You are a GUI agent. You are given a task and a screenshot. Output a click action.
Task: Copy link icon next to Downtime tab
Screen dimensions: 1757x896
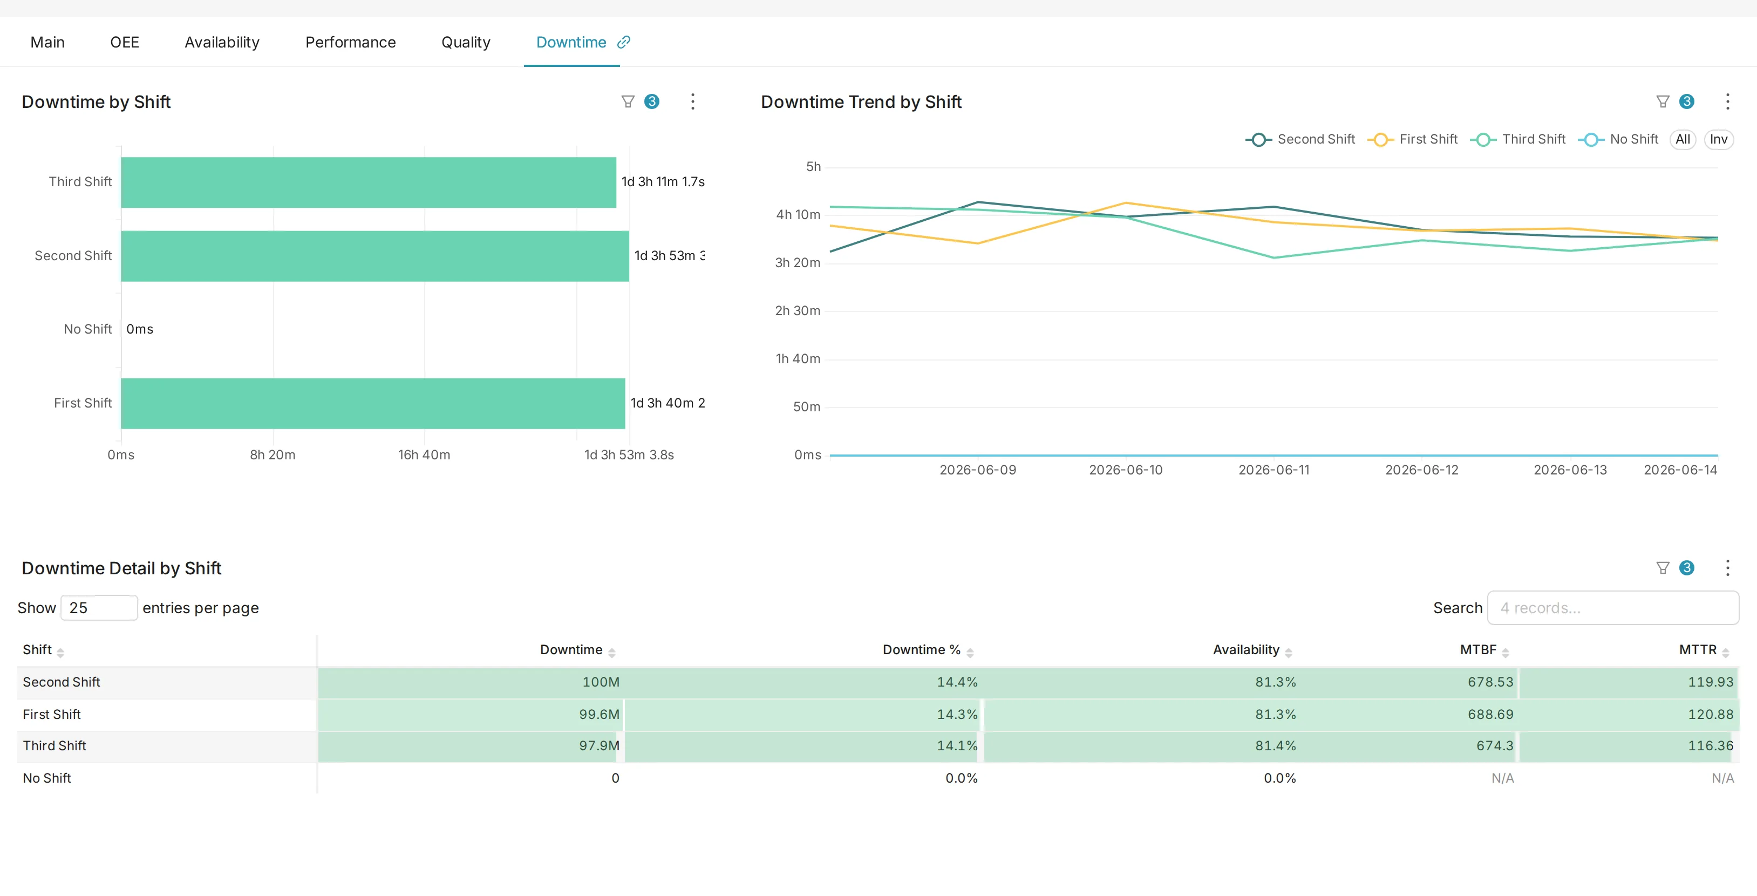click(623, 42)
